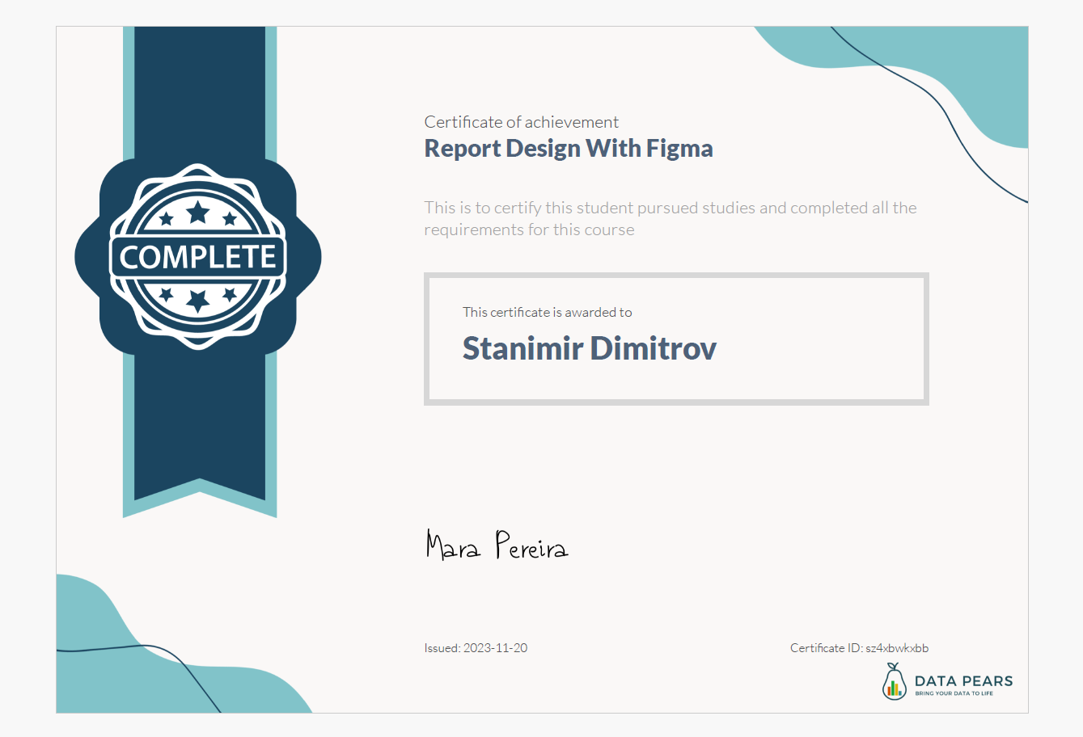Select the 'Report Design With Figma' title
The image size is (1083, 737).
[x=568, y=149]
